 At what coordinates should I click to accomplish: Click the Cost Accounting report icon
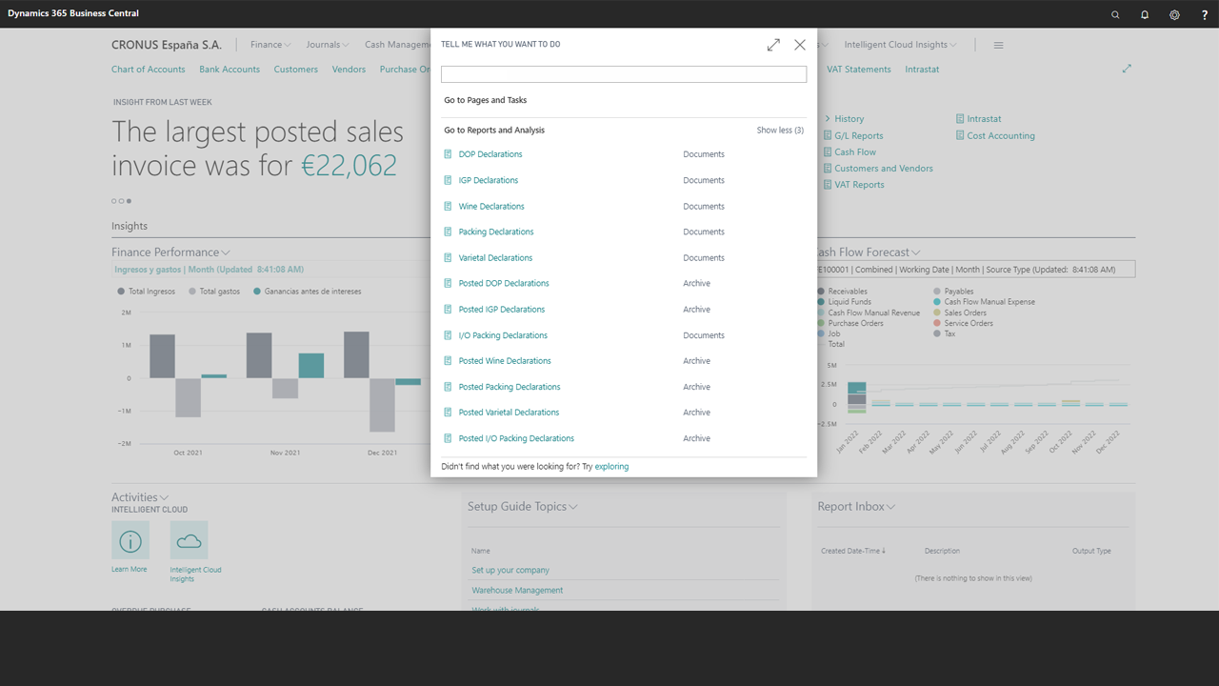click(x=960, y=135)
